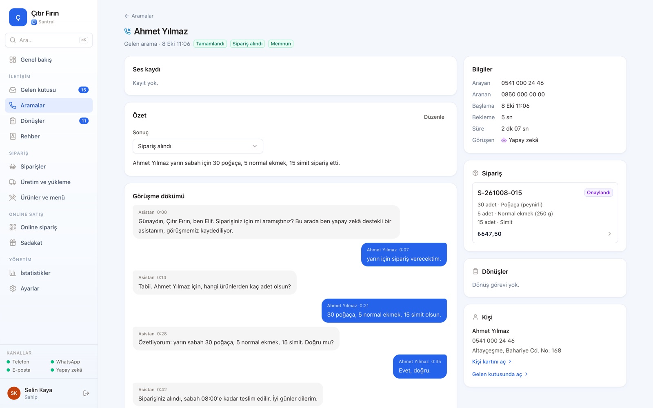Open Ayarlar gear icon
This screenshot has height=408, width=653.
tap(13, 288)
